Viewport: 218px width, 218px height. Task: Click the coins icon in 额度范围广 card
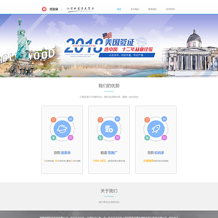[x=109, y=129]
